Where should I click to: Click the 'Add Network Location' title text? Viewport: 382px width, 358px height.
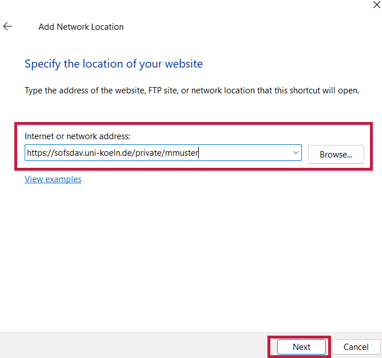81,27
